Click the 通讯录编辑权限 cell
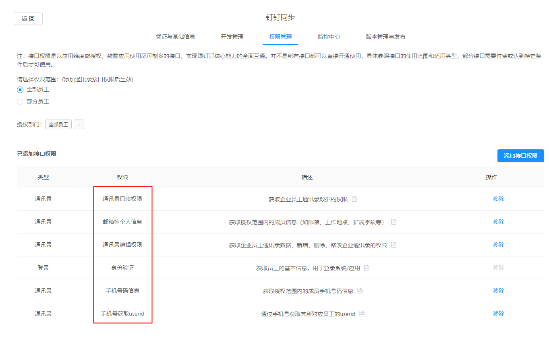549x351 pixels. pyautogui.click(x=122, y=245)
